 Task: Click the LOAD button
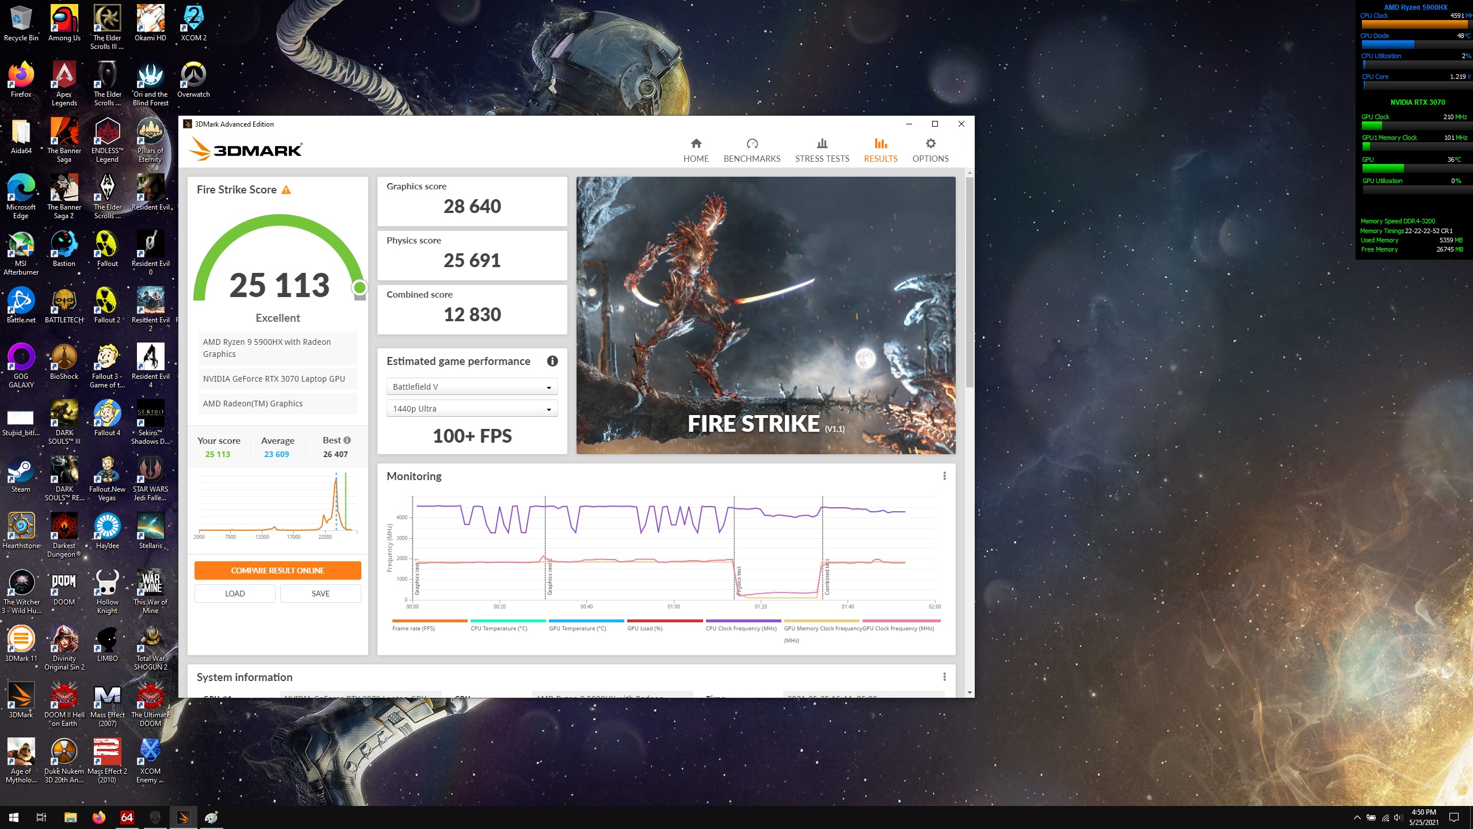coord(235,594)
